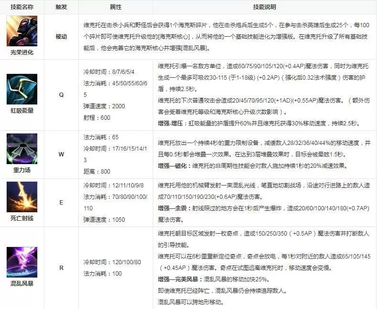The width and height of the screenshot is (378, 309).
Task: Click the 死亡射线 E skill icon
Action: coord(22,197)
